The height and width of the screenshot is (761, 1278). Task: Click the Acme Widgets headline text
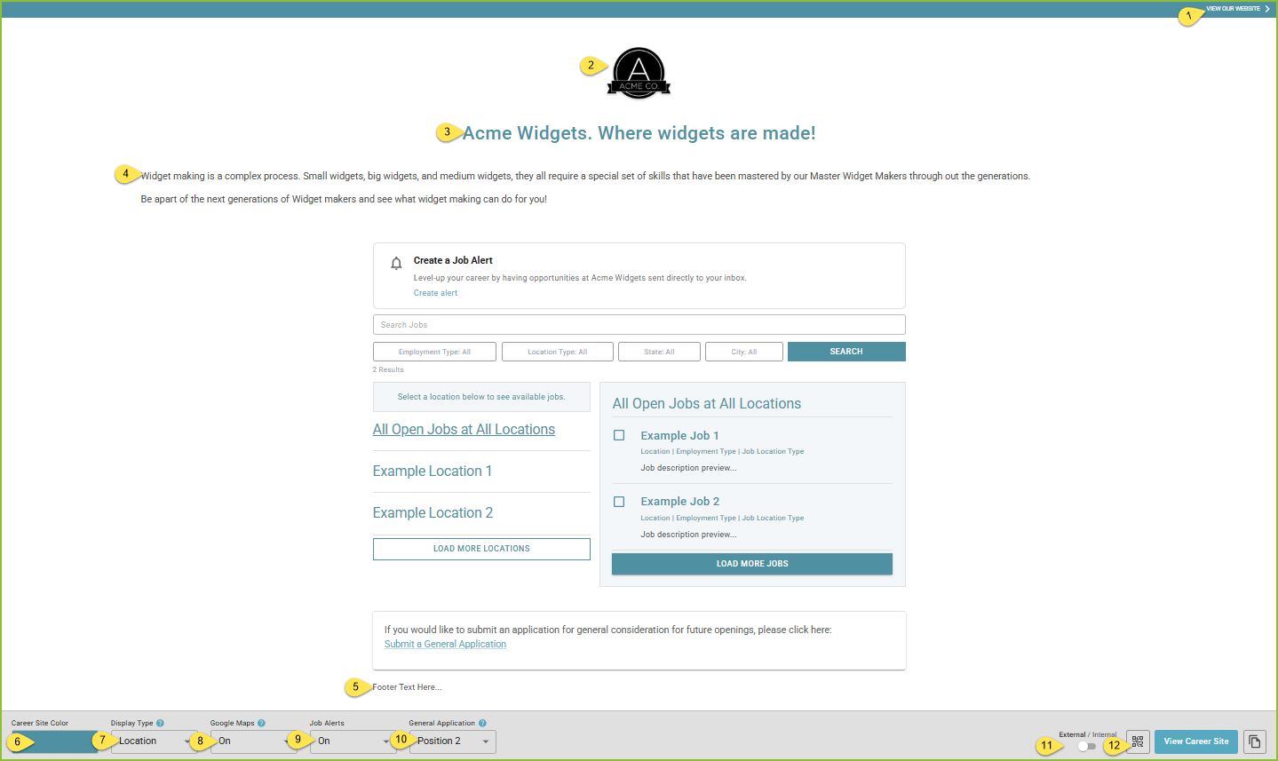coord(639,133)
